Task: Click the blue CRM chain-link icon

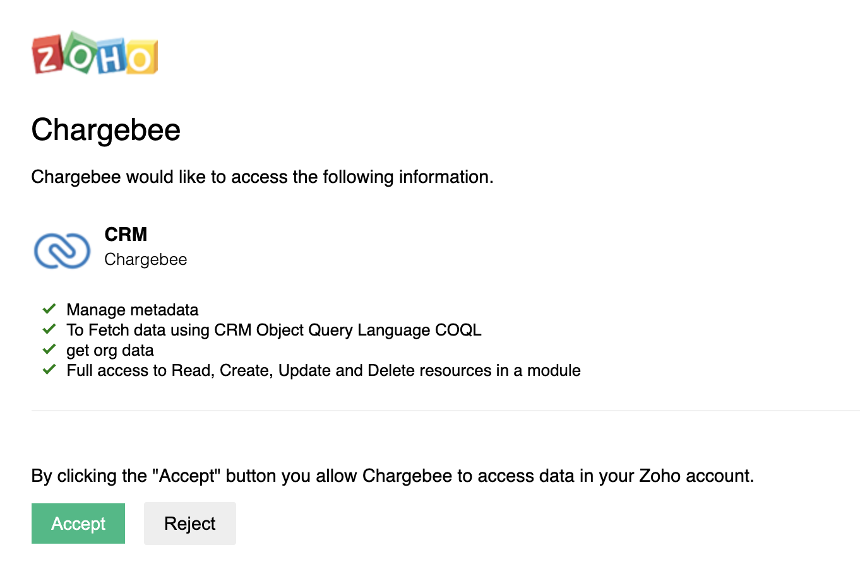Action: pyautogui.click(x=62, y=250)
